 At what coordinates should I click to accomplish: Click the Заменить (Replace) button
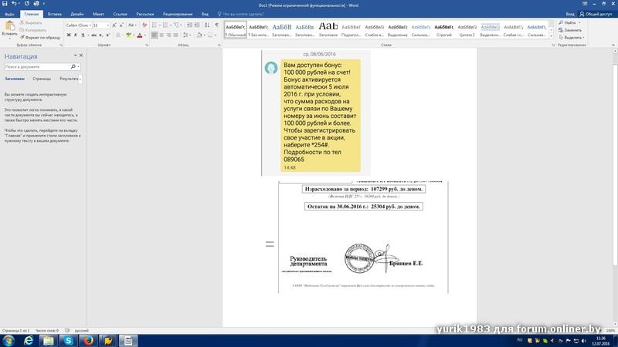572,30
